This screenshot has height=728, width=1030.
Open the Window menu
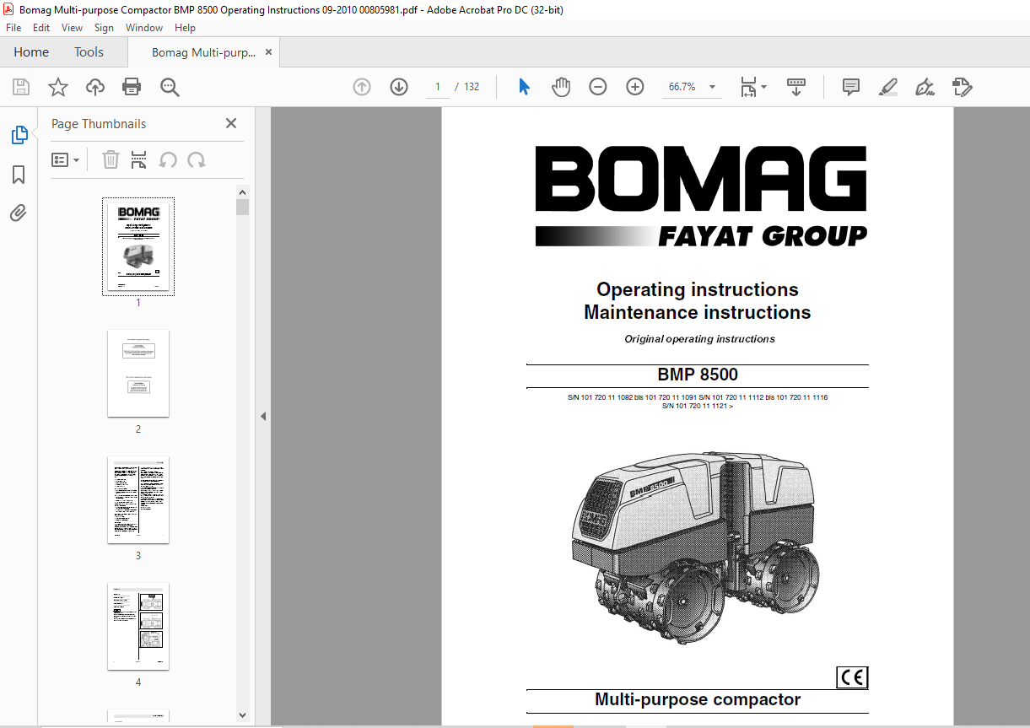144,28
